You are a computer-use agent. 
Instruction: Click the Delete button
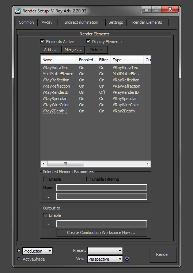[x=96, y=50]
